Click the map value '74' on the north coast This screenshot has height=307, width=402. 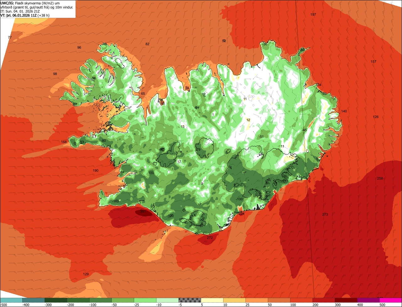click(x=187, y=88)
